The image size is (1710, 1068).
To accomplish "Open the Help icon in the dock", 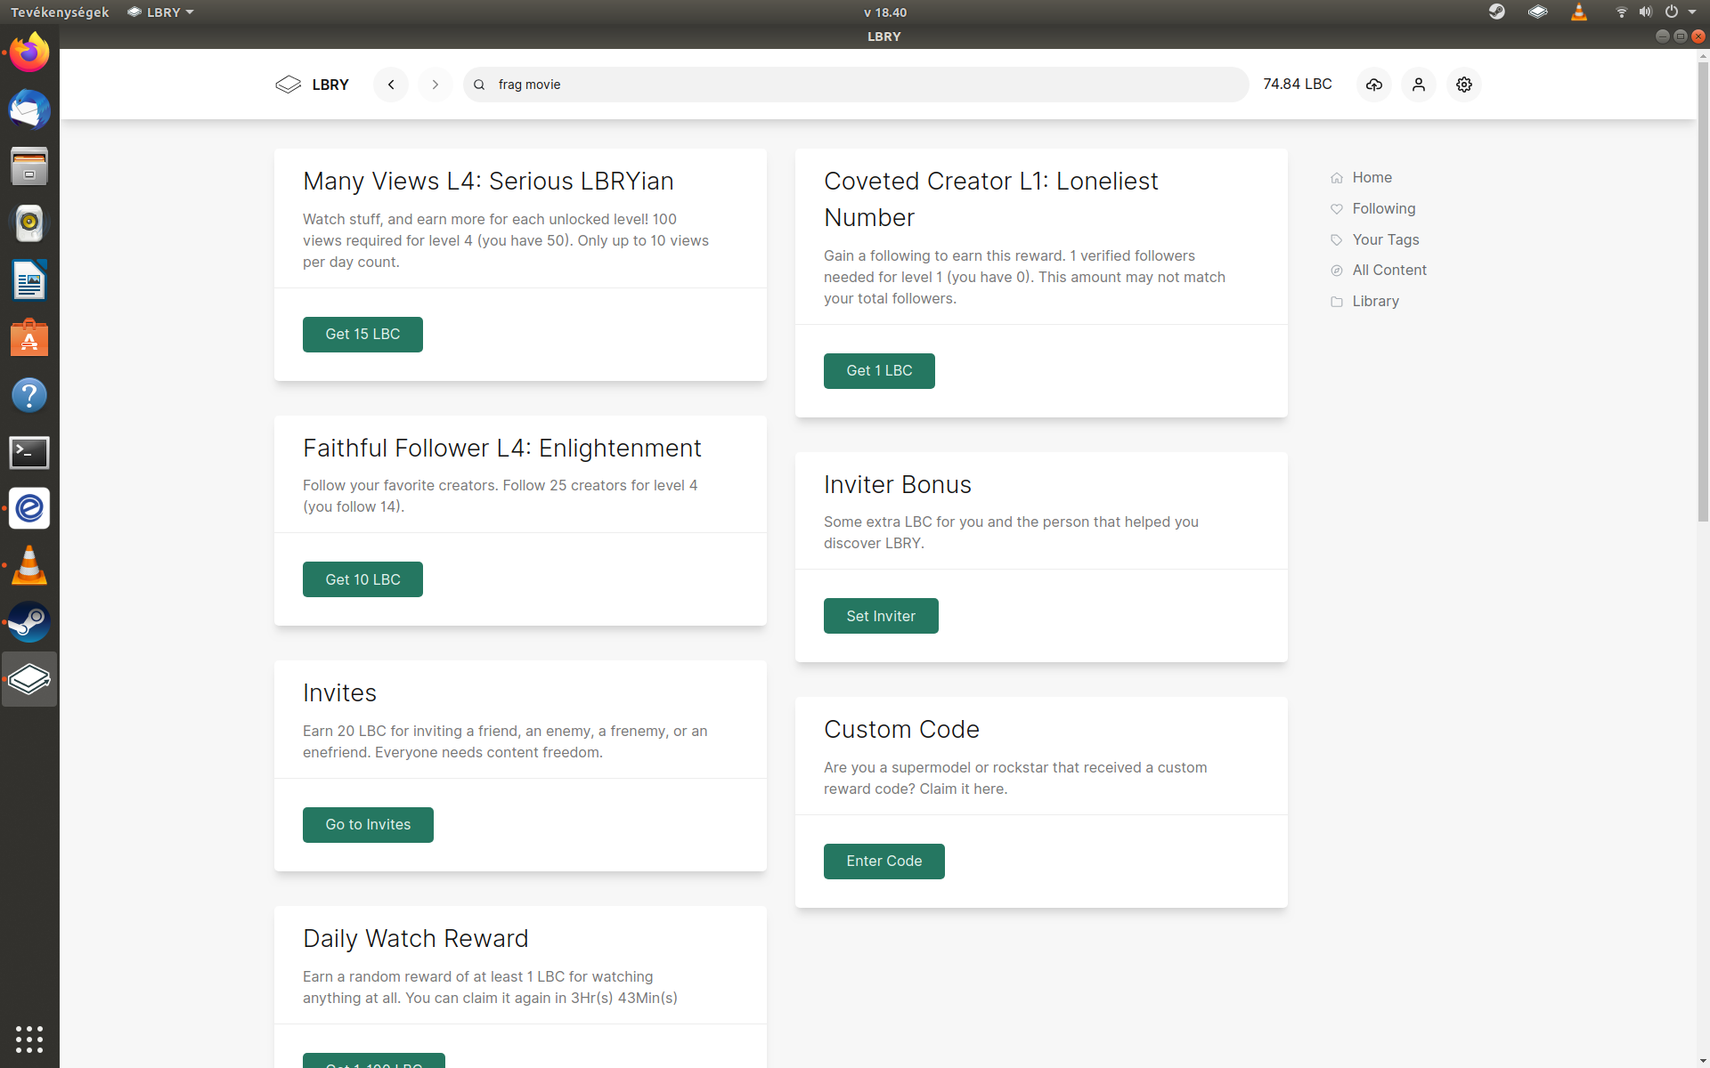I will click(29, 394).
